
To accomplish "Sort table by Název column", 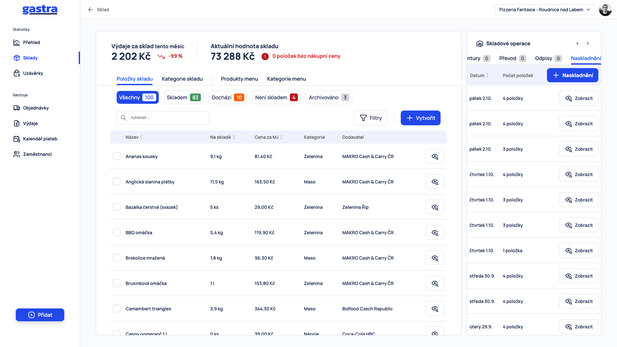I will tap(134, 137).
